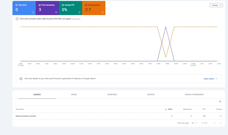Select the Total clicks metric card
Screen dimensions: 228x135
coord(24,8)
